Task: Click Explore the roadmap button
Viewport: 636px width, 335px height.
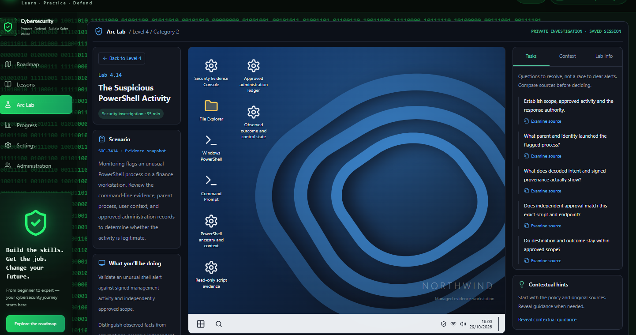Action: (35, 324)
